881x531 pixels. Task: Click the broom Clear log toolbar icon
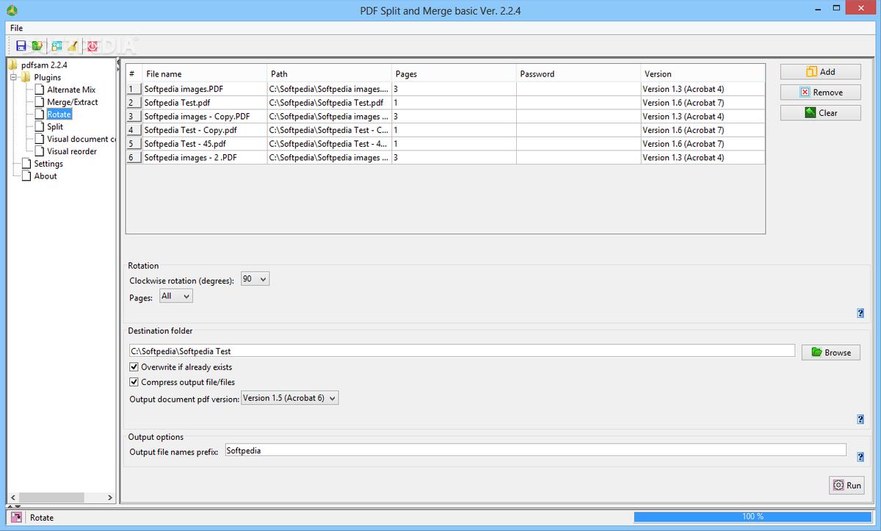click(x=73, y=46)
